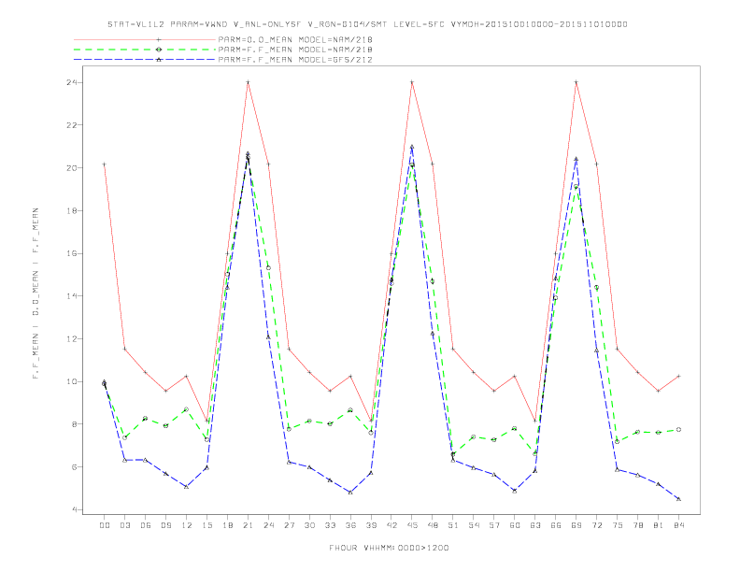Click x-axis forecast hour label 45

412,525
